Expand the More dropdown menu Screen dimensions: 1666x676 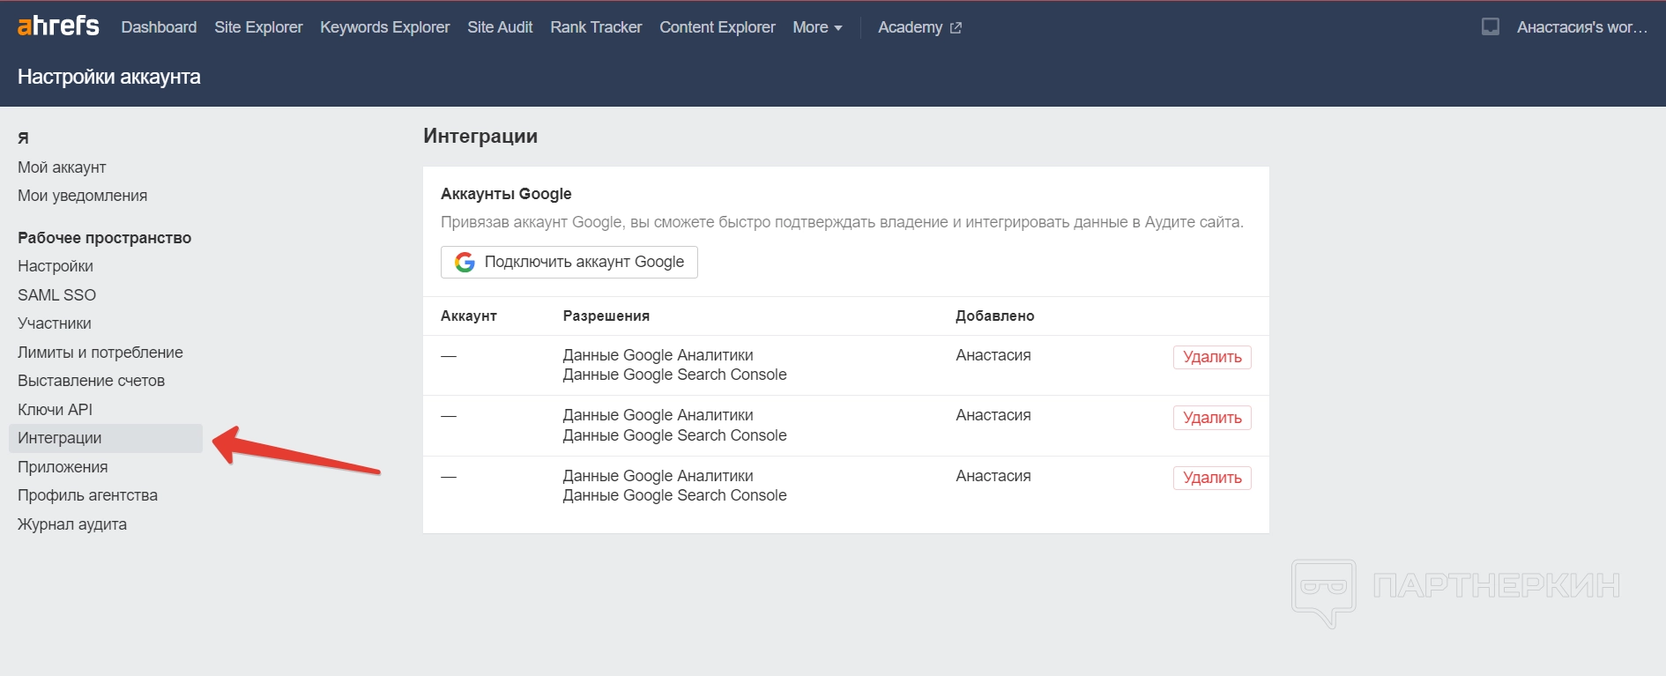817,27
